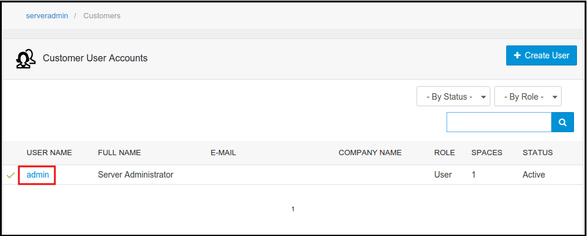Select the Customers breadcrumb item
587x236 pixels.
pos(101,16)
